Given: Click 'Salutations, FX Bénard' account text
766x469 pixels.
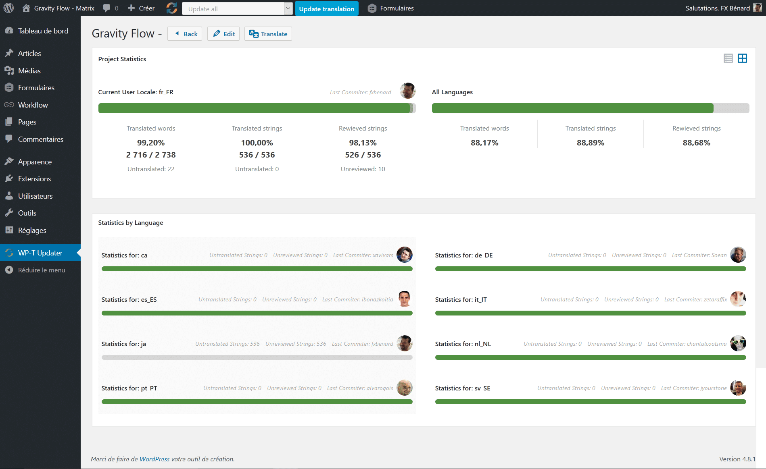Looking at the screenshot, I should [x=718, y=8].
